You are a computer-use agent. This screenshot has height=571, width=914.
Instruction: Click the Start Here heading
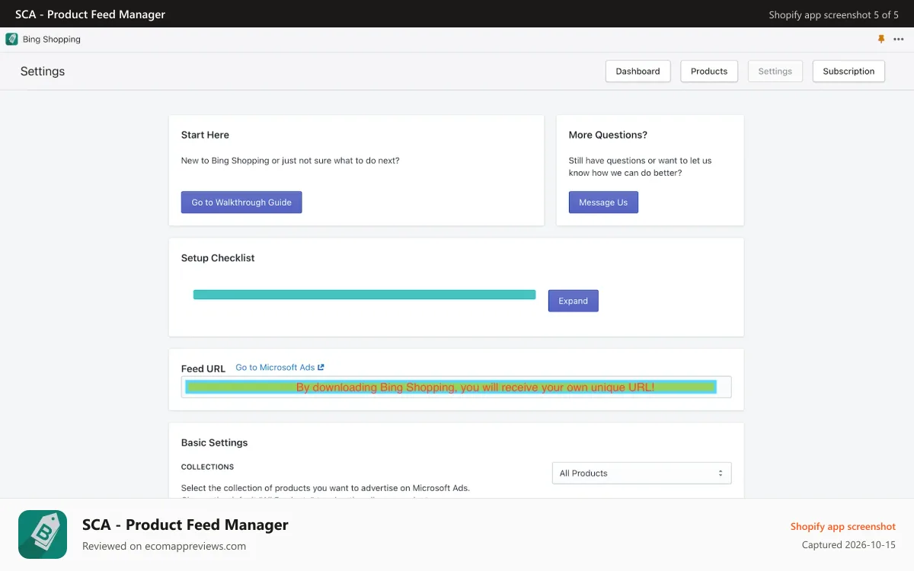point(205,135)
